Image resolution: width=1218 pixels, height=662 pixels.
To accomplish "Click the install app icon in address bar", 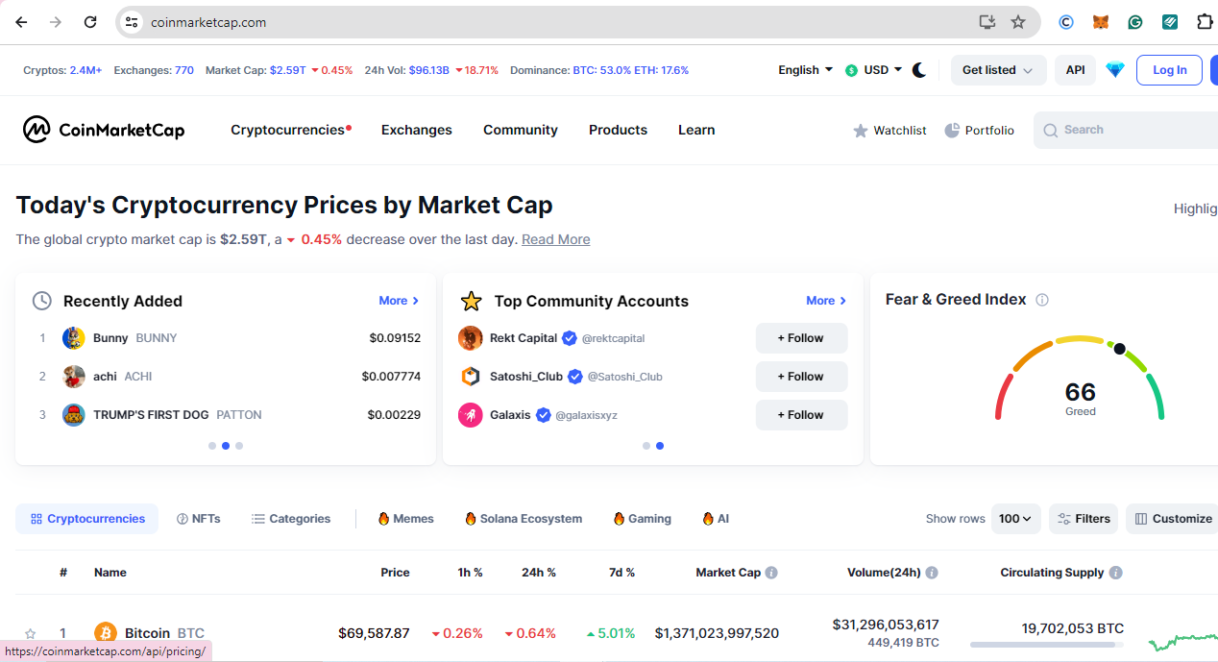I will tap(987, 22).
